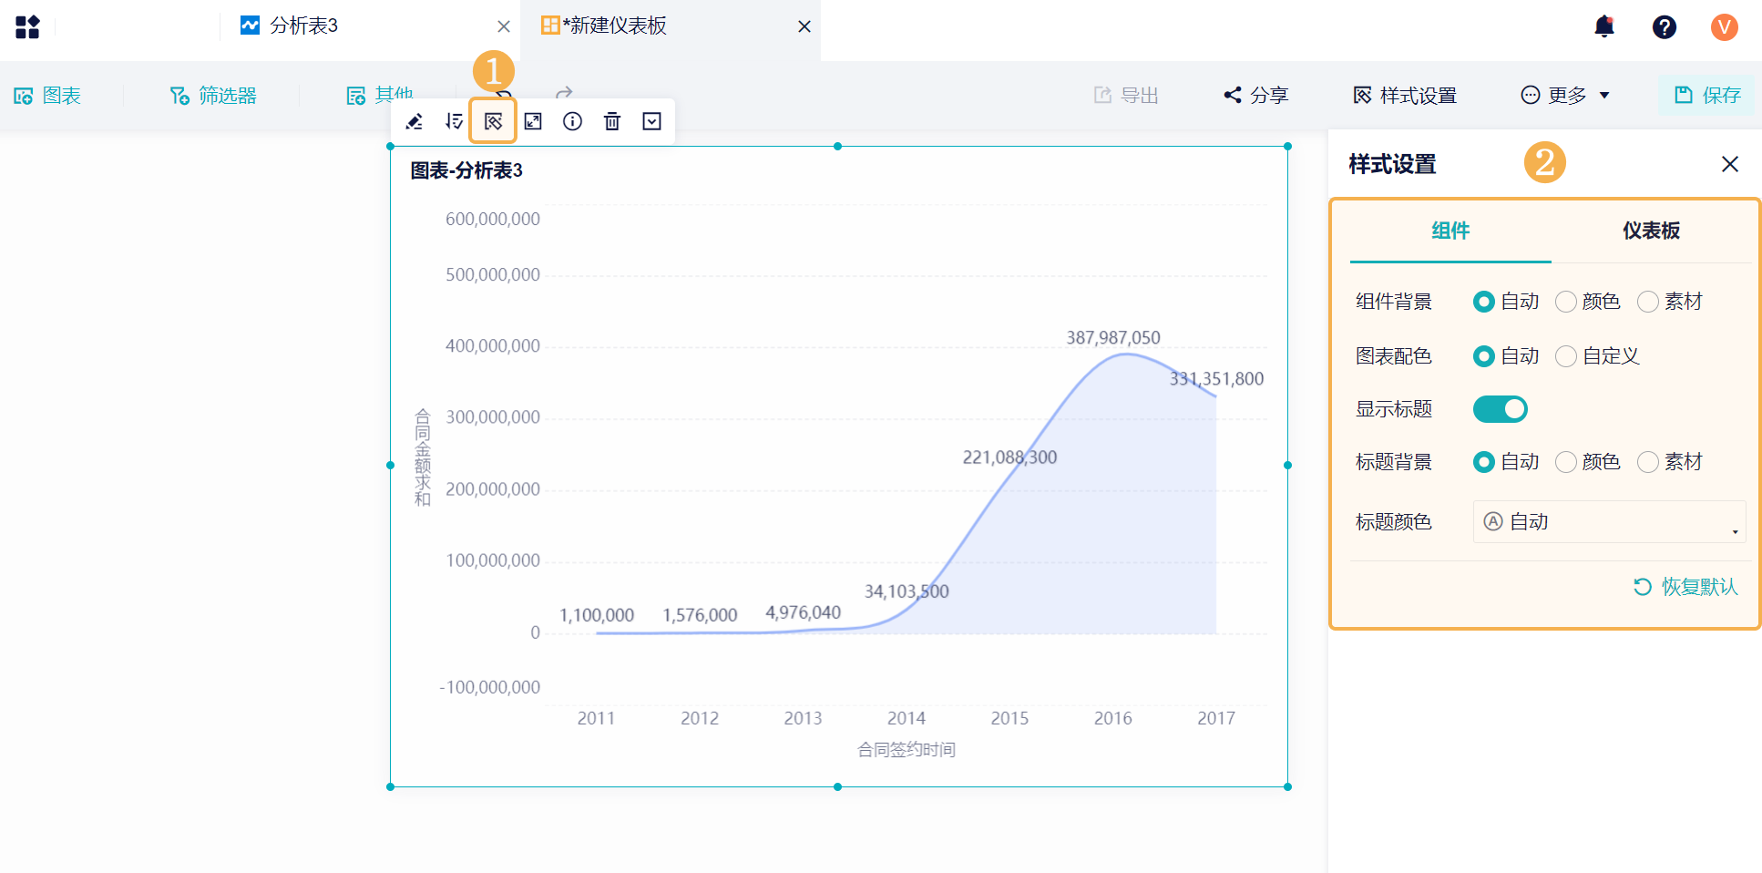Expand the 更多 dropdown menu
1762x873 pixels.
pyautogui.click(x=1565, y=96)
